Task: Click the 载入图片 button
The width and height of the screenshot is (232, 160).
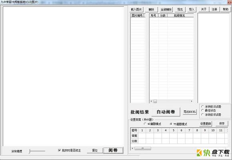Action: [x=136, y=10]
